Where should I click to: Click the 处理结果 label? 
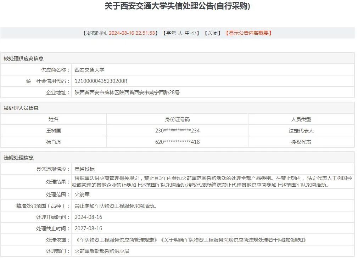pyautogui.click(x=58, y=182)
